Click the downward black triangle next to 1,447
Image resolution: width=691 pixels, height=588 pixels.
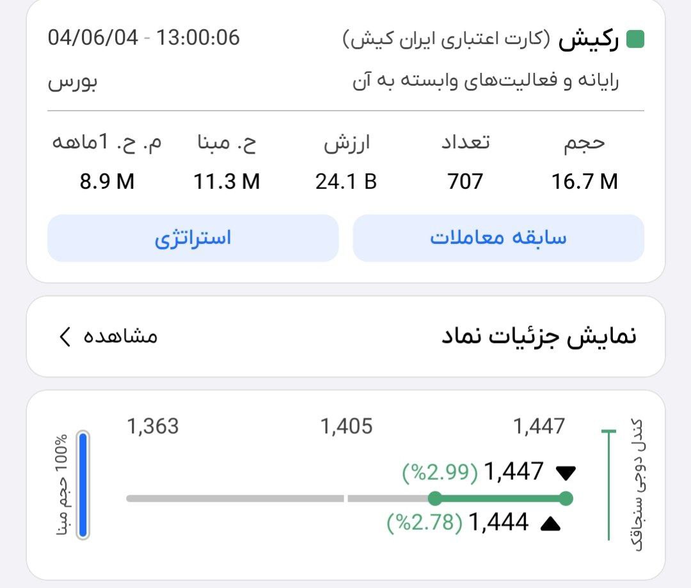click(566, 473)
